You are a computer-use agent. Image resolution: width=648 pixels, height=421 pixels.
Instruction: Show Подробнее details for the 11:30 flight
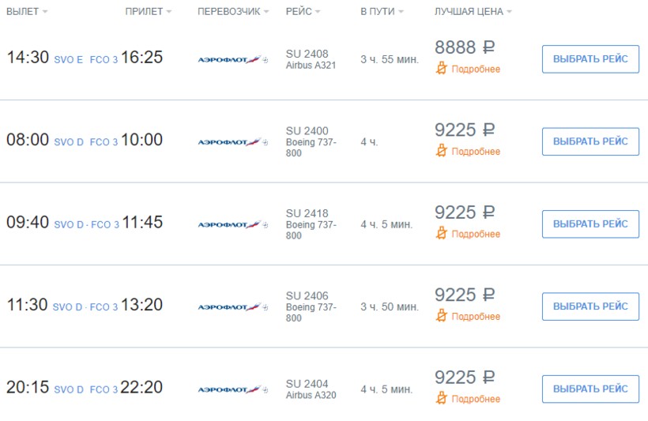[476, 316]
